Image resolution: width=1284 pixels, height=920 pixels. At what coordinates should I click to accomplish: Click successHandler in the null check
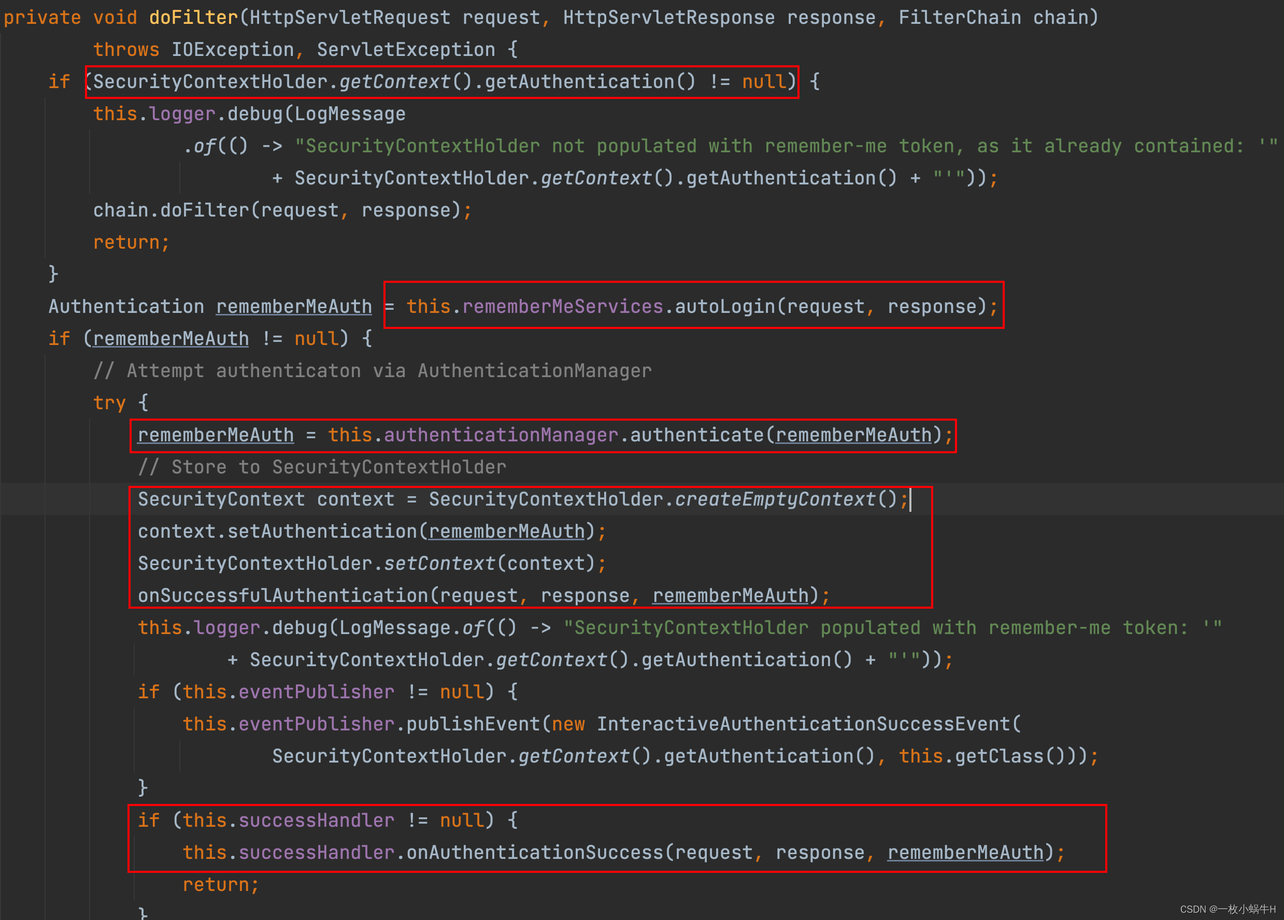click(x=317, y=821)
